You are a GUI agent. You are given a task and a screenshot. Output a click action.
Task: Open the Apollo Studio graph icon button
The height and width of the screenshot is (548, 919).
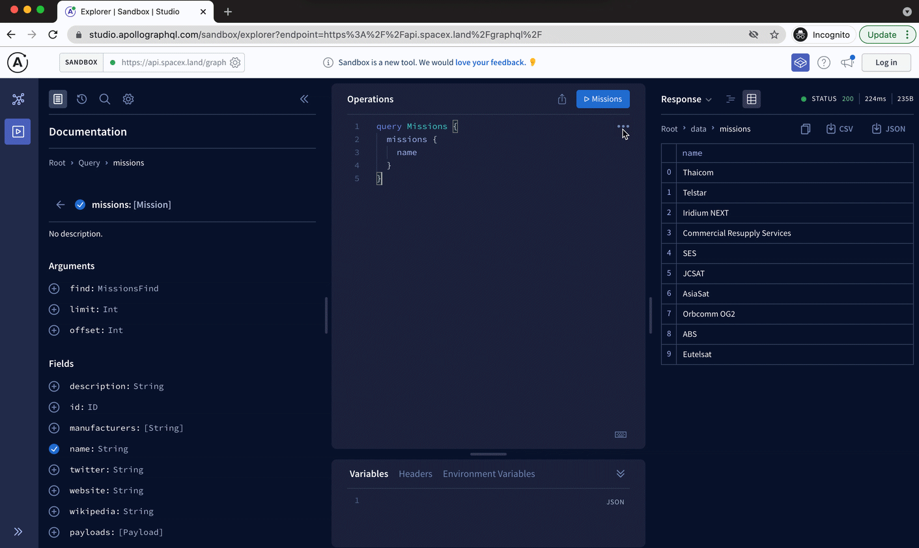pos(800,63)
